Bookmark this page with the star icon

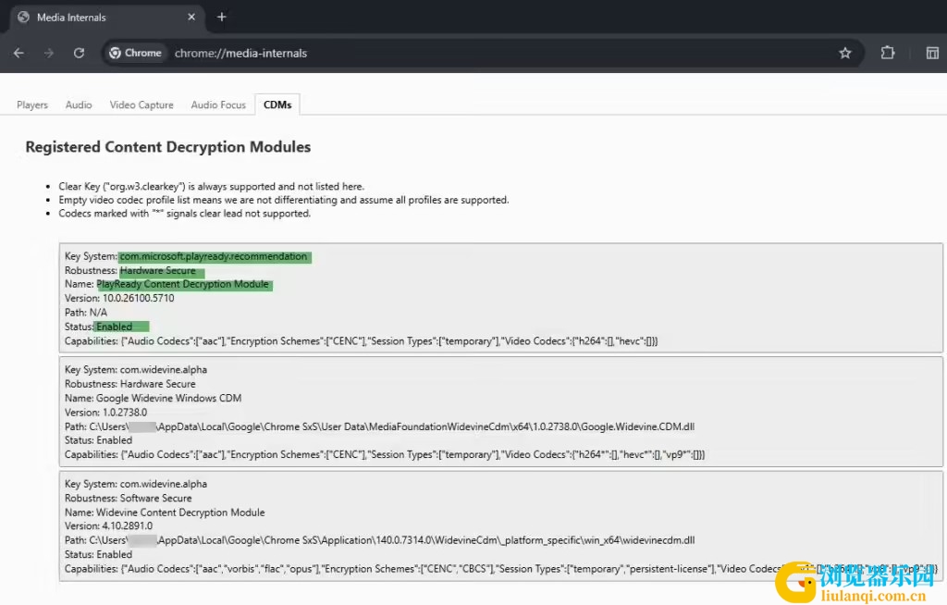[x=845, y=53]
